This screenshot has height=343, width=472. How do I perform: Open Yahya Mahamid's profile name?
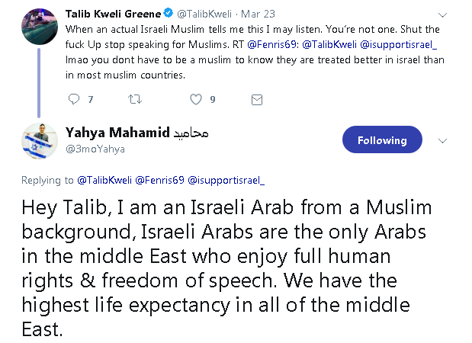[x=117, y=133]
